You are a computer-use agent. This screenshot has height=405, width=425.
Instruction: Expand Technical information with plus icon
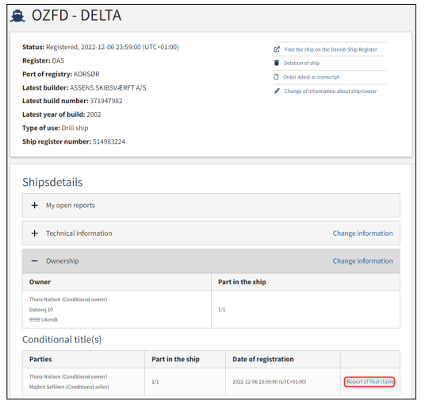pyautogui.click(x=34, y=233)
